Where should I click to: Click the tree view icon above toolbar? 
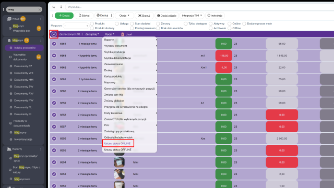54,7
